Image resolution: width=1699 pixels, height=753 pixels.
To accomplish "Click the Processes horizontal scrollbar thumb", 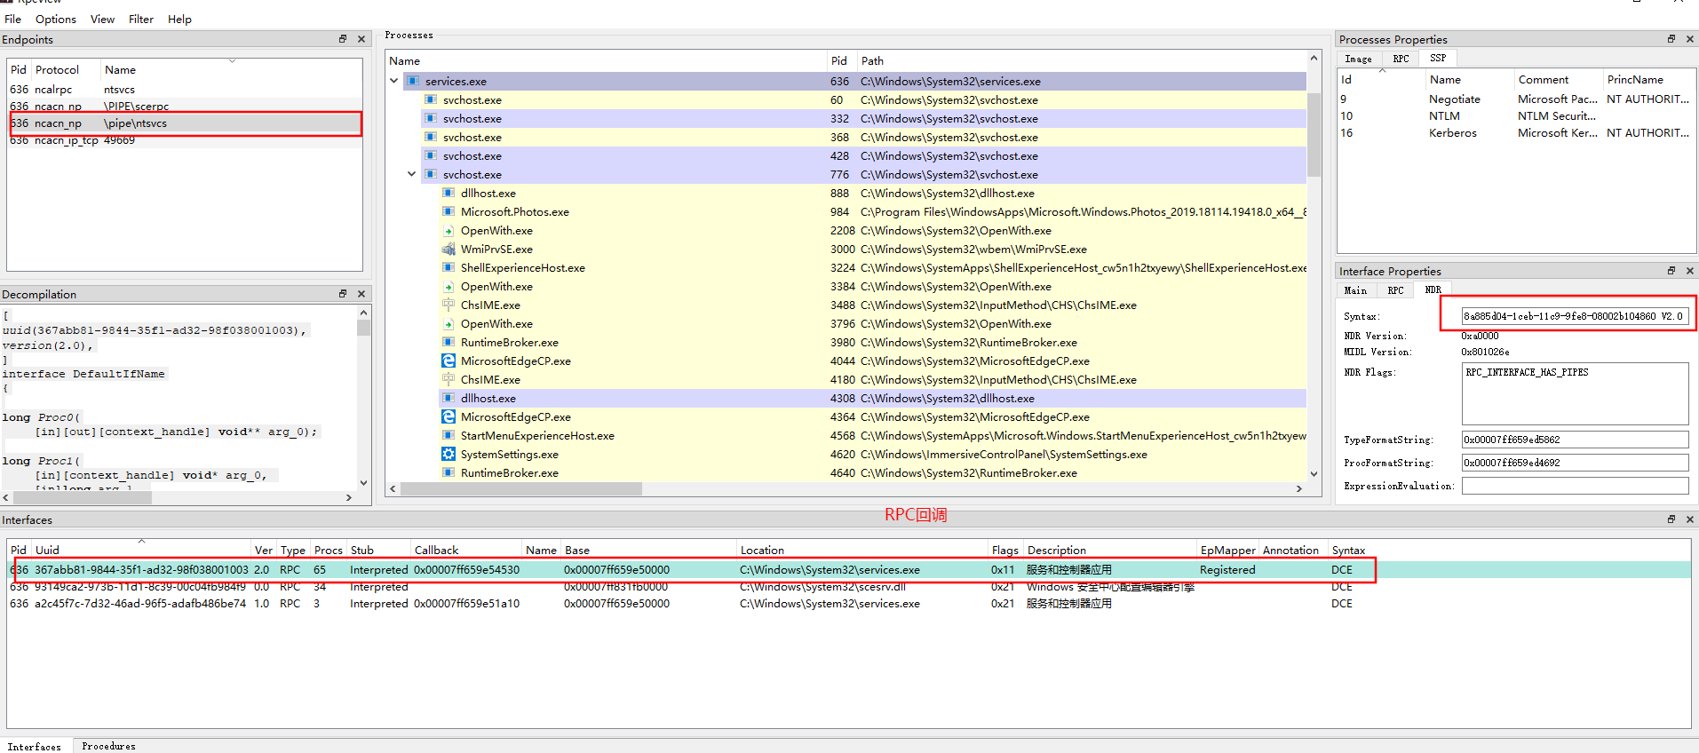I will [520, 489].
